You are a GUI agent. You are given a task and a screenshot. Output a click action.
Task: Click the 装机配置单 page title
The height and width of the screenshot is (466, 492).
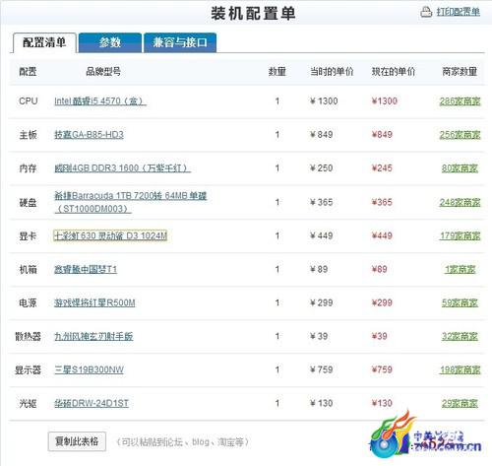tap(253, 14)
